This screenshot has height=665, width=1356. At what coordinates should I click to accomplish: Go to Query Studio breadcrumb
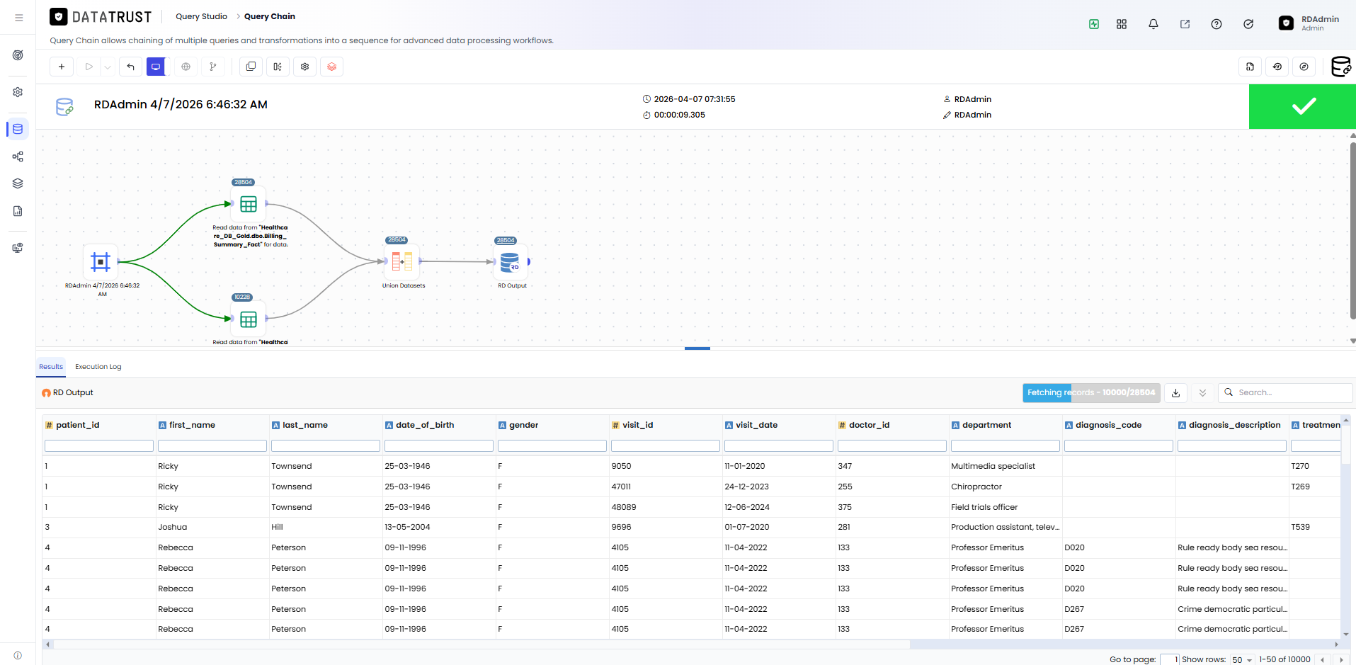pyautogui.click(x=201, y=16)
